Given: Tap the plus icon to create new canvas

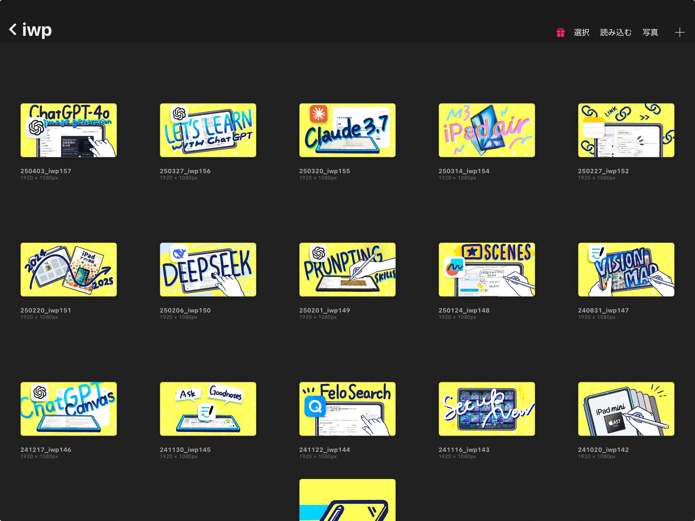Looking at the screenshot, I should [x=680, y=32].
